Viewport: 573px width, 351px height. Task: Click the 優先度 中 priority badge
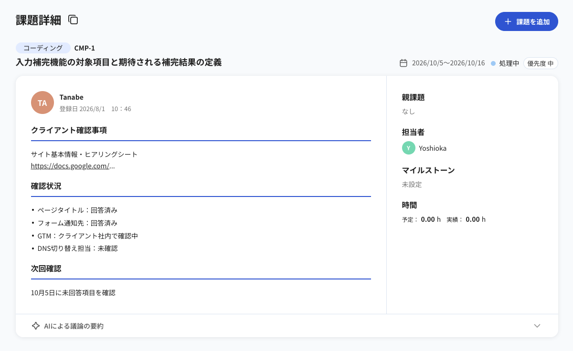pos(541,63)
